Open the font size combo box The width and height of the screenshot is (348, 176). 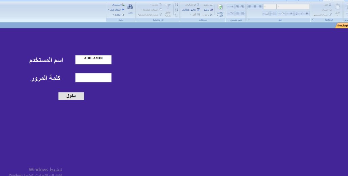tap(269, 6)
